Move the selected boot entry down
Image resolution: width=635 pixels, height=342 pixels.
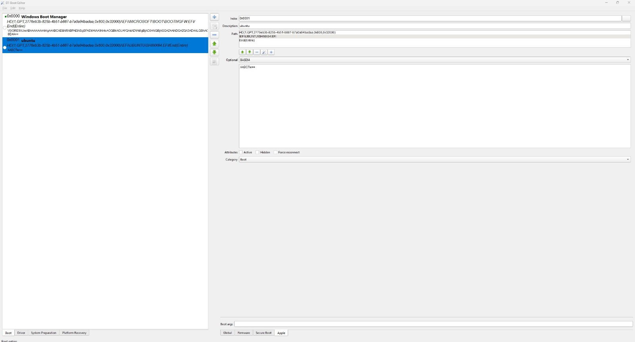(x=214, y=52)
